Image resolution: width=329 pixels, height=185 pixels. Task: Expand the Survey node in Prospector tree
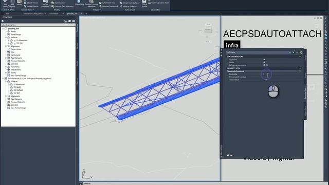(6, 72)
